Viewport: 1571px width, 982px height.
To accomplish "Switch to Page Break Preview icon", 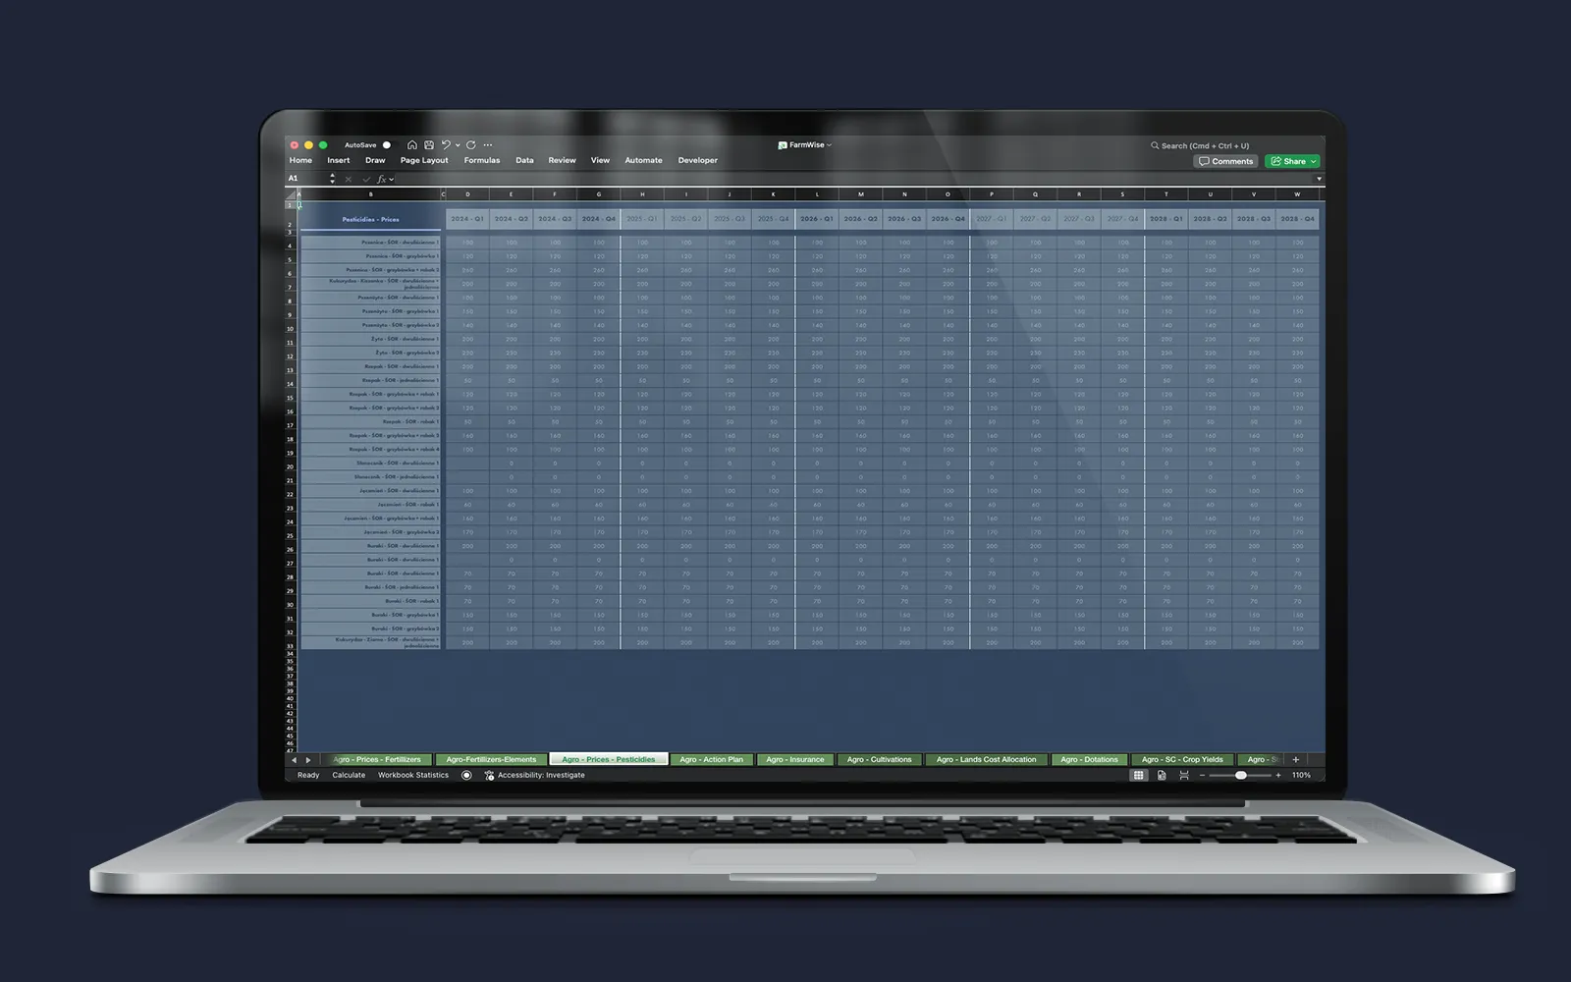I will click(1184, 775).
